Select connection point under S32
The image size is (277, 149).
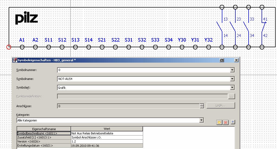142,47
